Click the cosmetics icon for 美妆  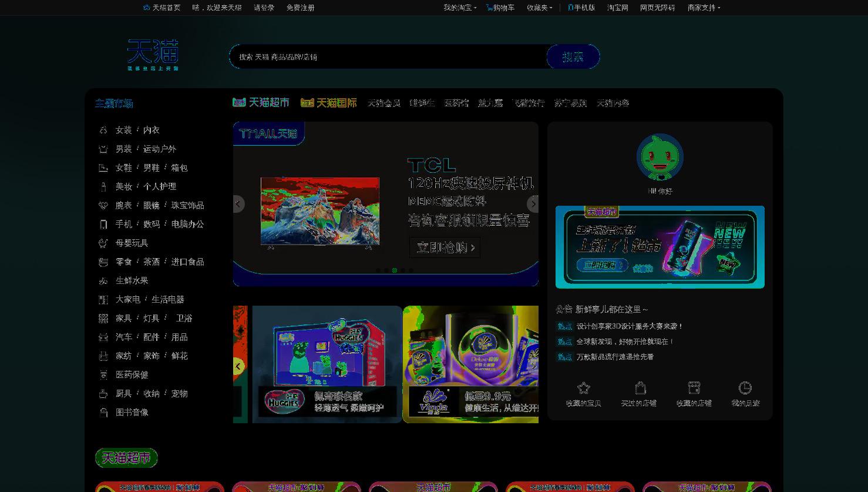tap(103, 186)
